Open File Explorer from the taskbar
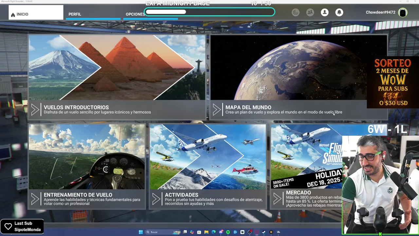The height and width of the screenshot is (236, 419). click(x=206, y=232)
